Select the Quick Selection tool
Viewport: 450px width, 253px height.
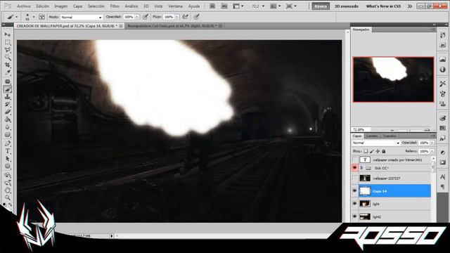(8, 58)
